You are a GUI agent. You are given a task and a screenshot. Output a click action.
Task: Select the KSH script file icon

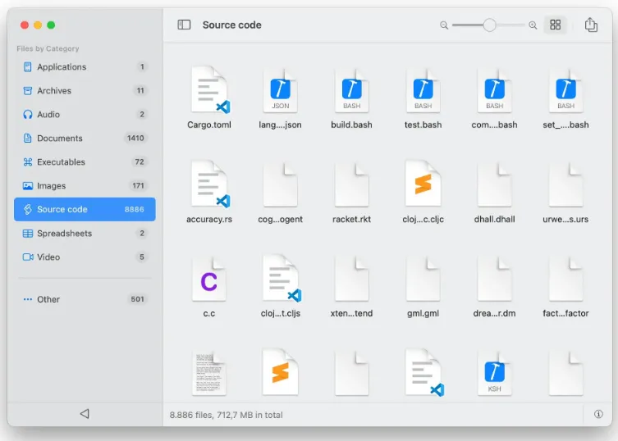494,373
